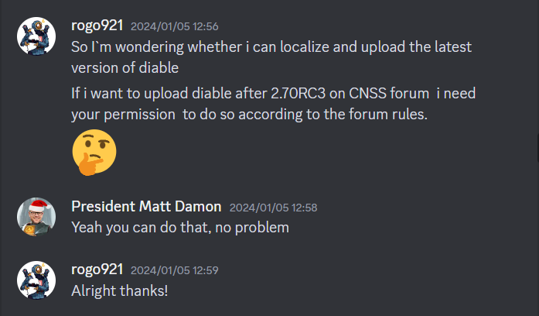Open President Matt Damon's avatar
Viewport: 539px width, 316px height.
pyautogui.click(x=36, y=218)
